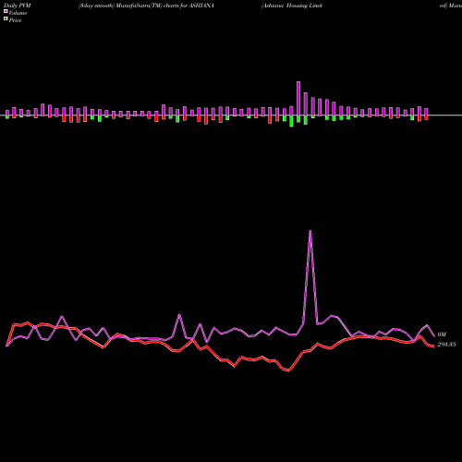Click the green-red Price legend swatch
Image resolution: width=462 pixels, height=462 pixels.
coord(6,19)
